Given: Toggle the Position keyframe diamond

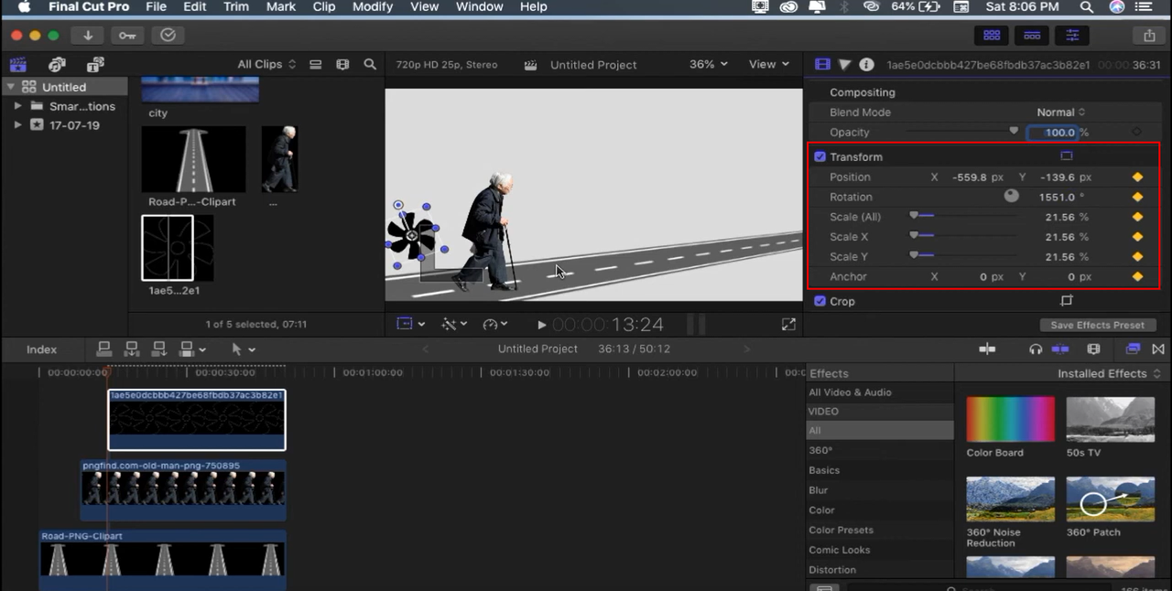Looking at the screenshot, I should 1137,177.
